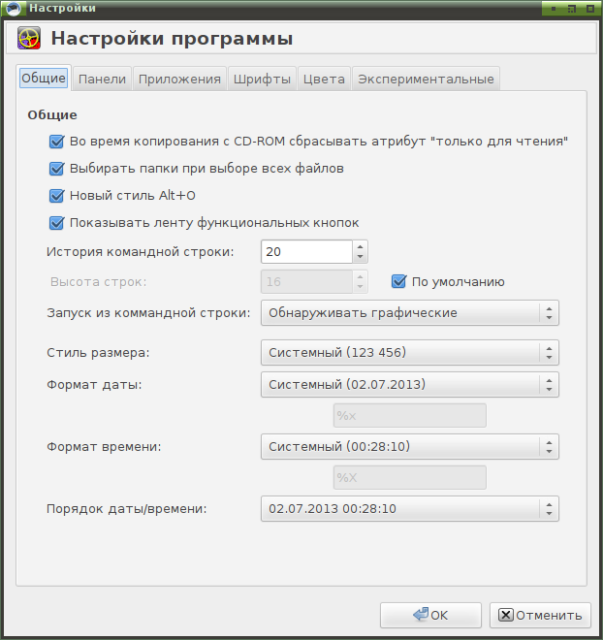Click the command line history field showing 20
603x640 pixels.
tap(306, 252)
